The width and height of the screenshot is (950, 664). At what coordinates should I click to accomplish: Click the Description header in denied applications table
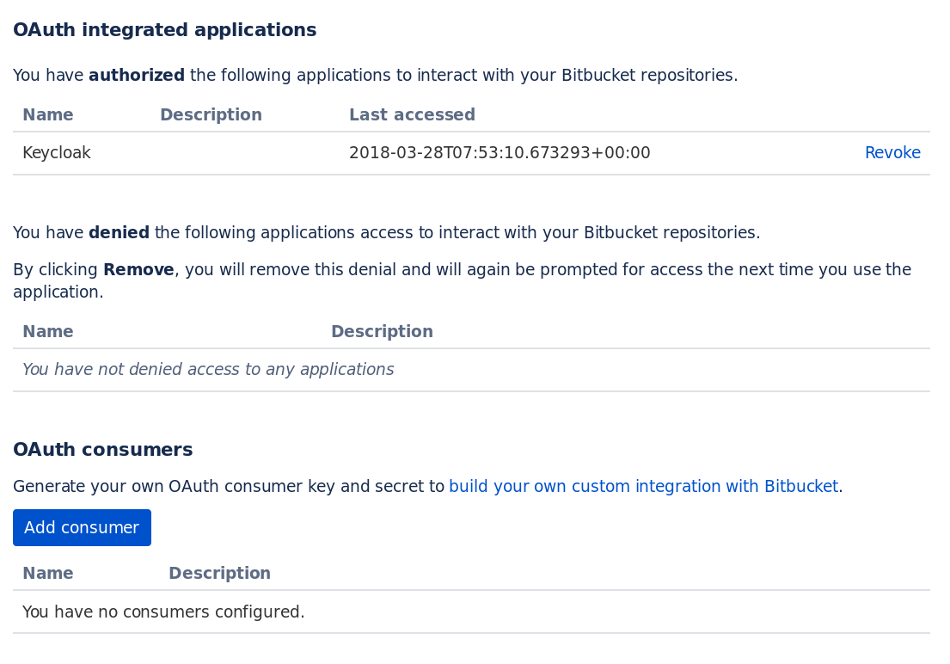click(x=382, y=331)
